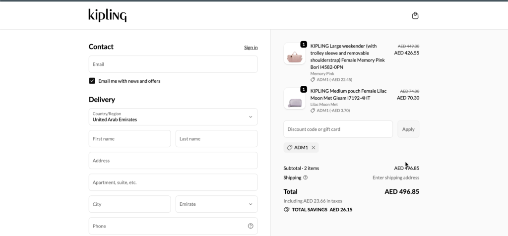The image size is (508, 236).
Task: Click the ADM1 (-AED 22.45) discount text
Action: (334, 80)
